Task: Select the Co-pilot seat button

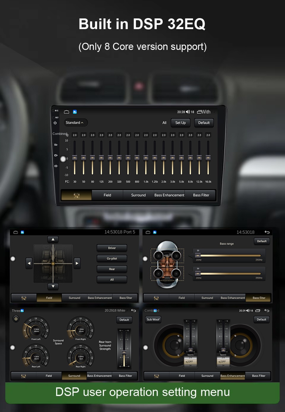Action: click(112, 258)
